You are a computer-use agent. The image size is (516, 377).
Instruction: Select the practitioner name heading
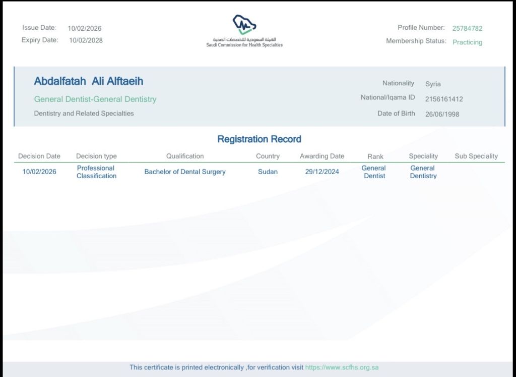coord(89,81)
